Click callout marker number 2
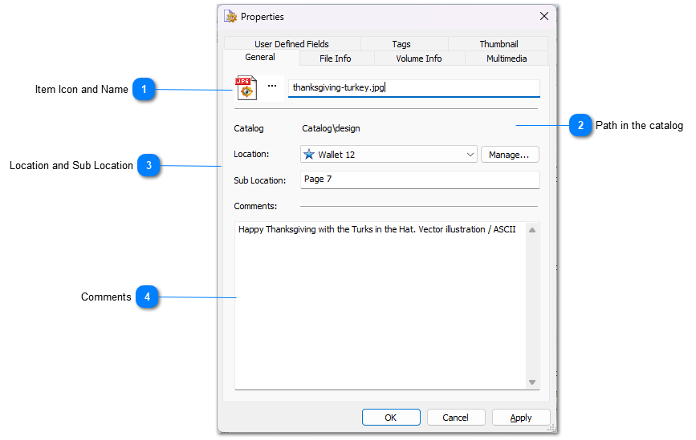 pos(580,126)
